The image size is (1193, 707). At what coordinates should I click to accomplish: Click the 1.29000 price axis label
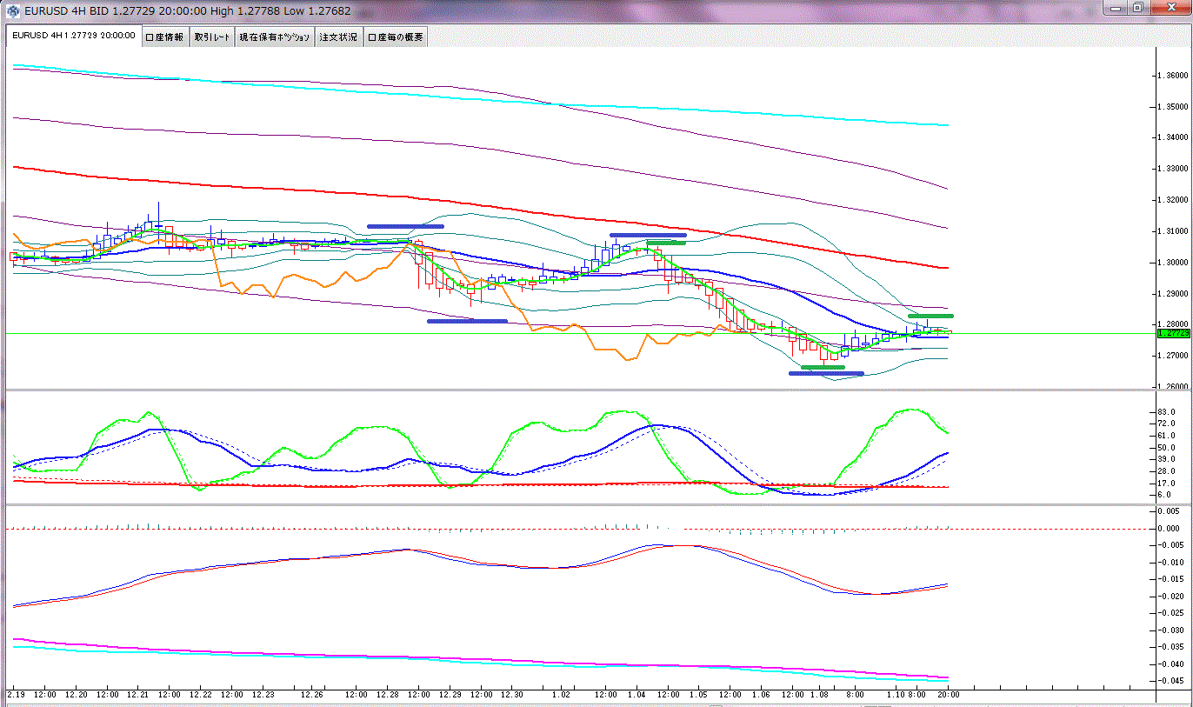pos(1173,294)
